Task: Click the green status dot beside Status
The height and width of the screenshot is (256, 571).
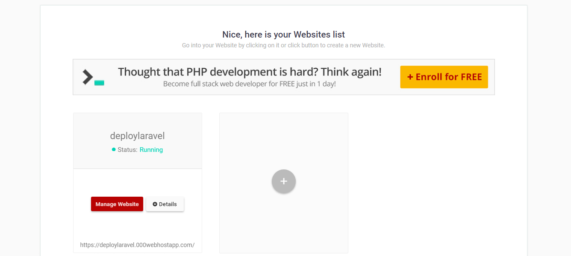Action: (114, 149)
